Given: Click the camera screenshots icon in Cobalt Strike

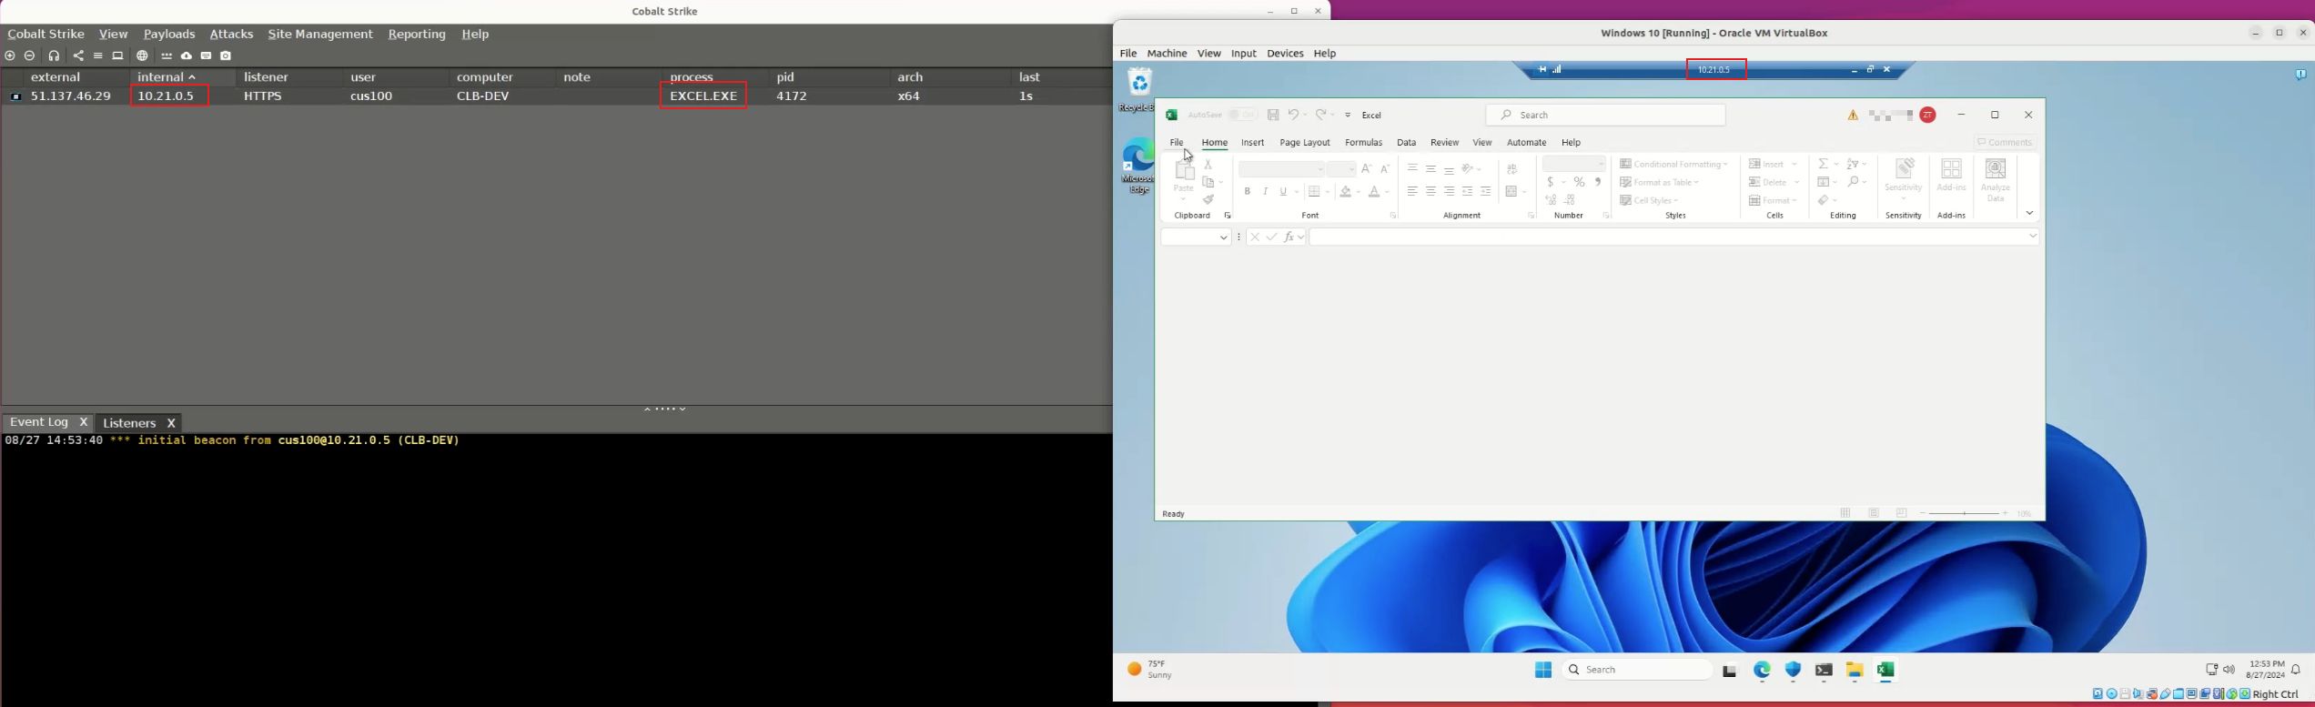Looking at the screenshot, I should pyautogui.click(x=227, y=56).
